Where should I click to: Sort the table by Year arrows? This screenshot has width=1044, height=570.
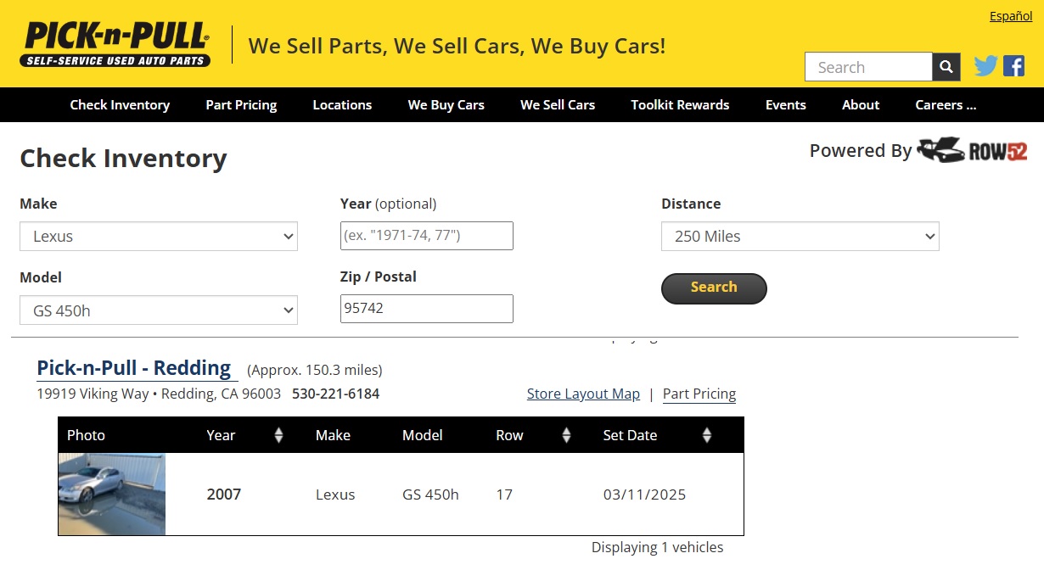pos(278,435)
